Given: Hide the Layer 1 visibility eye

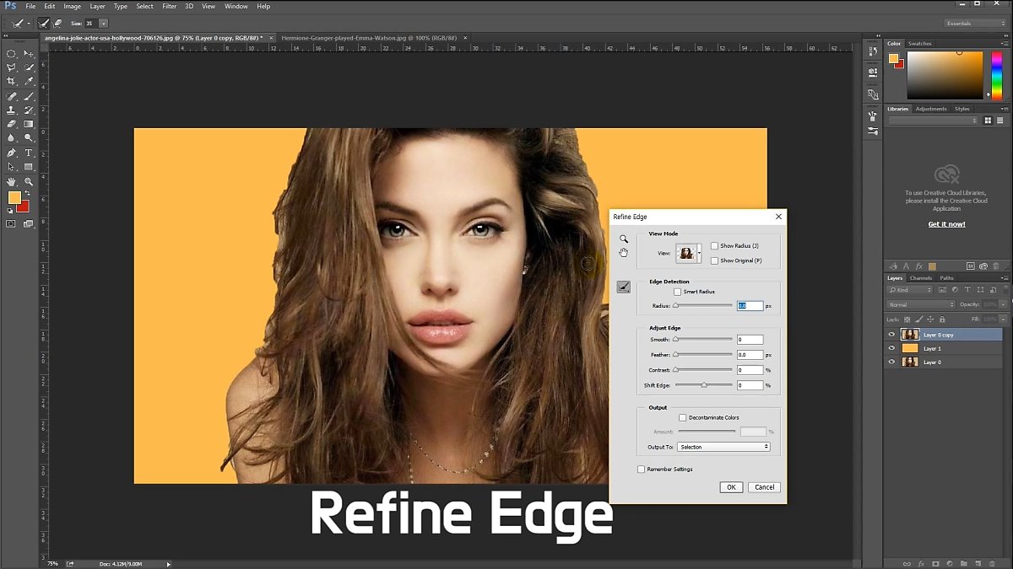Looking at the screenshot, I should (x=891, y=348).
